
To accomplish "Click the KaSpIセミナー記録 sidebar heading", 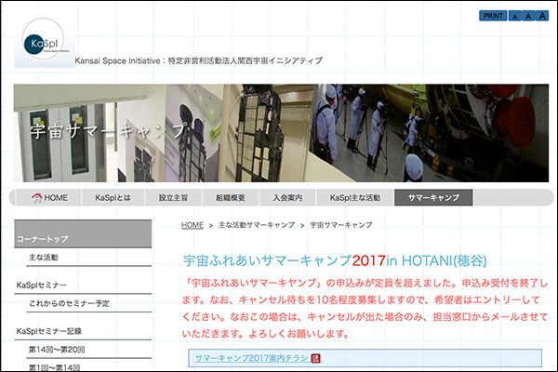I will [49, 331].
